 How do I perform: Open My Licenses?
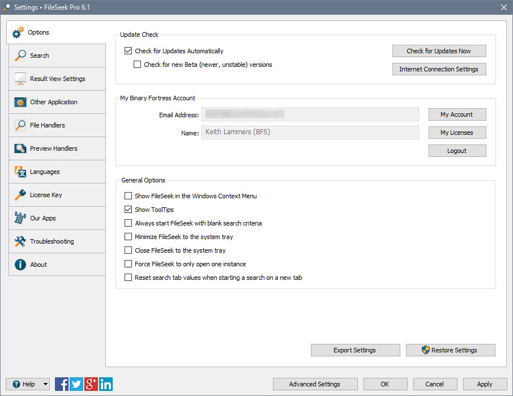coord(457,133)
